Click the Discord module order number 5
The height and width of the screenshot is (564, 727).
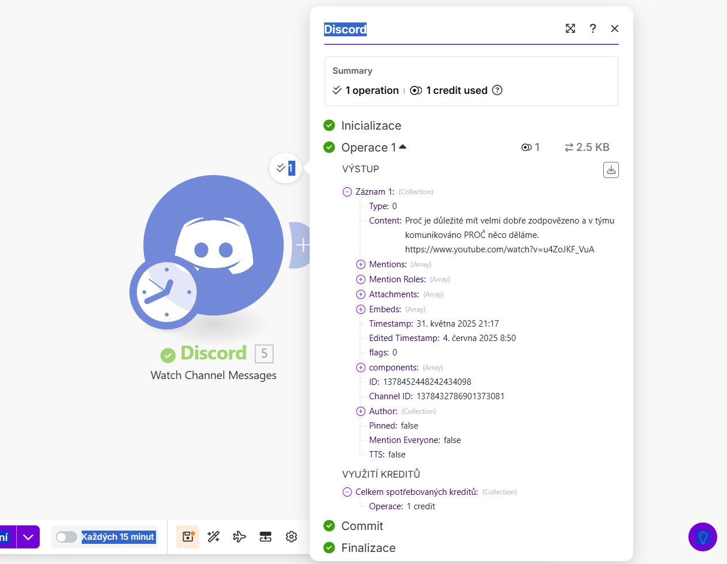click(264, 354)
